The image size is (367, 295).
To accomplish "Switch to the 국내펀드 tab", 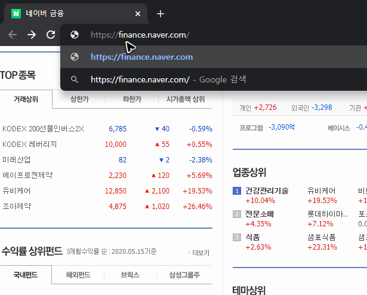I will coord(26,275).
